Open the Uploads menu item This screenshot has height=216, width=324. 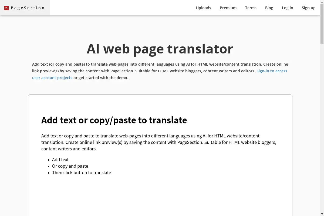coord(204,8)
